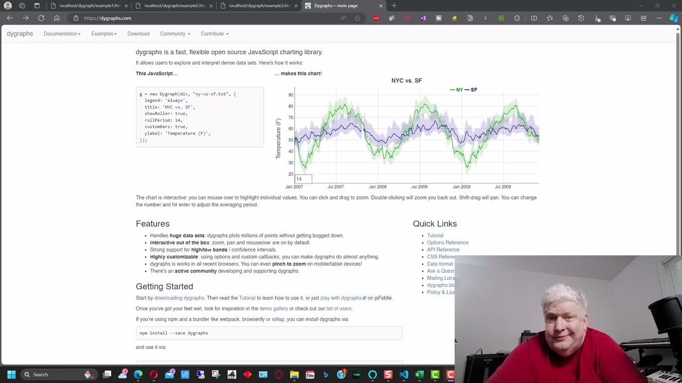This screenshot has width=682, height=383.
Task: Launch Microsoft Edge from the taskbar
Action: (138, 374)
